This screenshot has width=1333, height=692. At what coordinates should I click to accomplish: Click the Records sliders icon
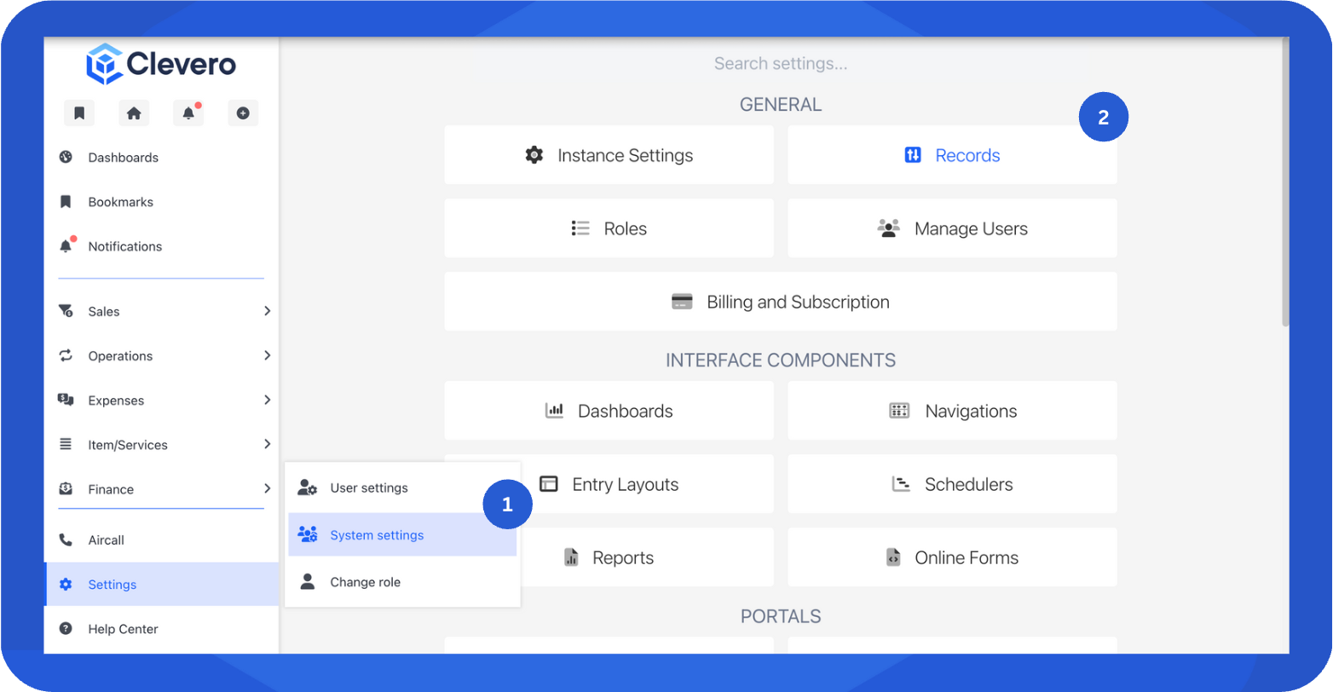pos(913,155)
